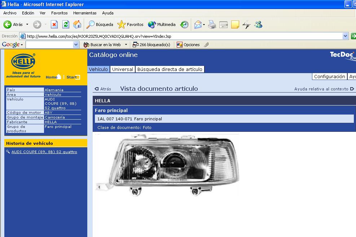Print the page with the printer icon
356x237 pixels.
[212, 24]
